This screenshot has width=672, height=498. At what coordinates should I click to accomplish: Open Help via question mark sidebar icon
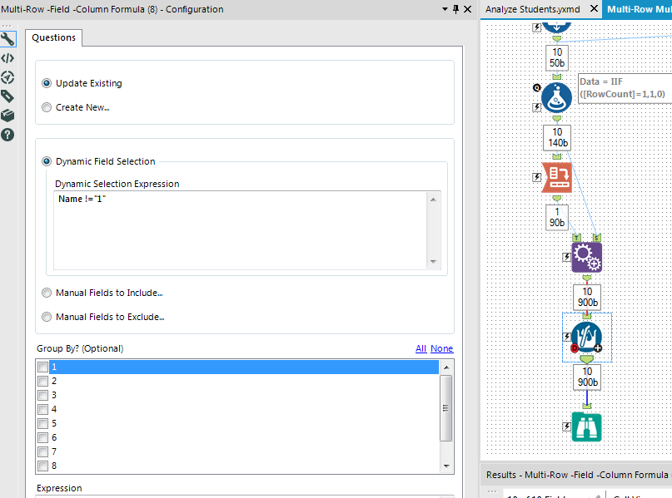[9, 135]
